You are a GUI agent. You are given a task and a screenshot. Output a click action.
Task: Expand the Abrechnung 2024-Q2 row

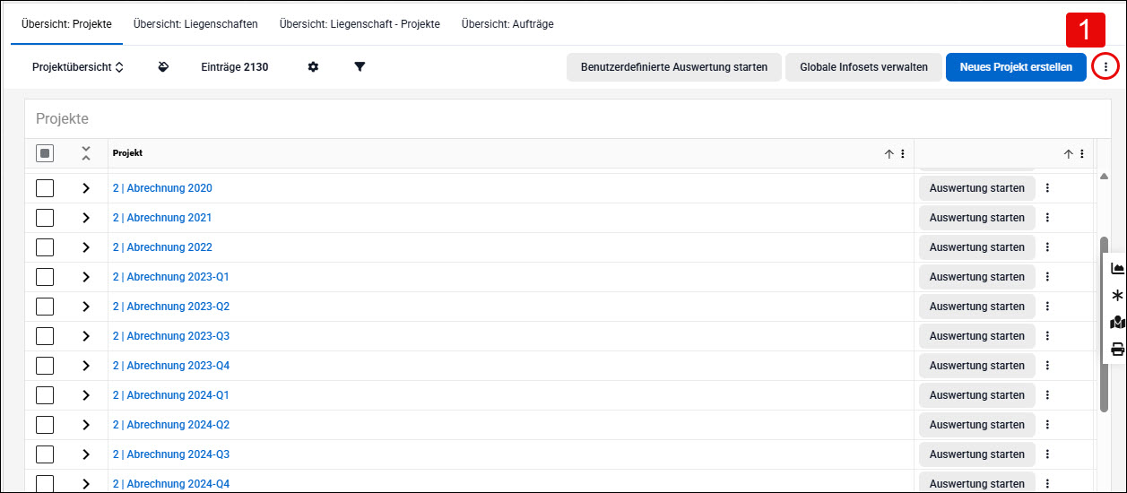click(86, 425)
